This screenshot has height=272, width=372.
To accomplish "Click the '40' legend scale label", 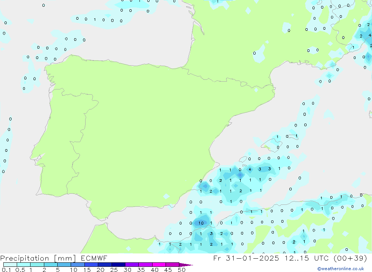I will coord(154,270).
